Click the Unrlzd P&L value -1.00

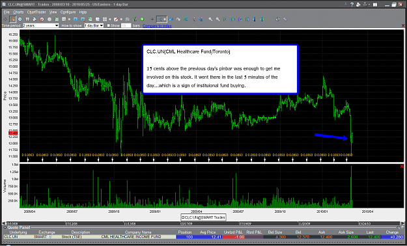[239, 237]
